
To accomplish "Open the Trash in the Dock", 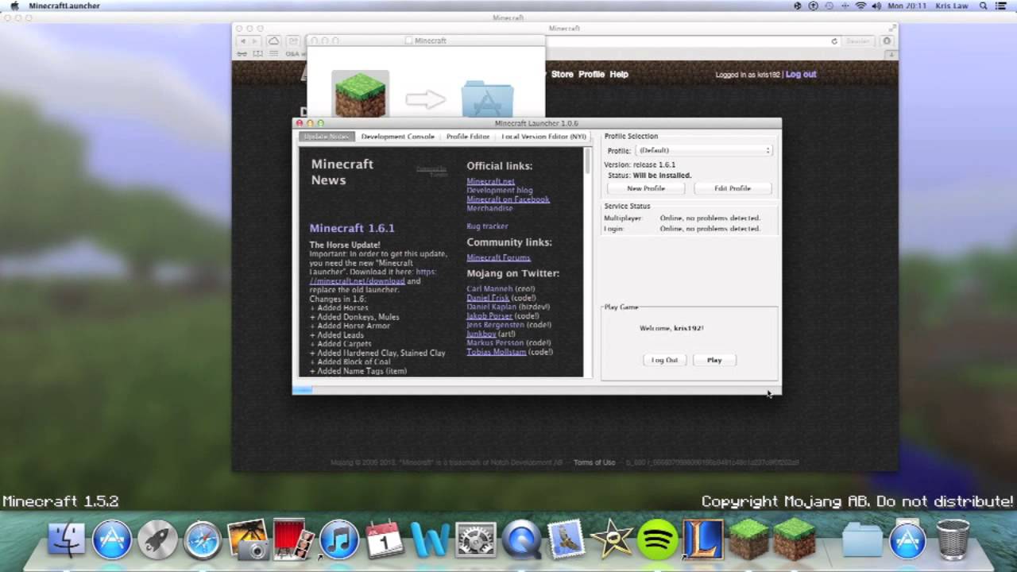I will pyautogui.click(x=953, y=539).
